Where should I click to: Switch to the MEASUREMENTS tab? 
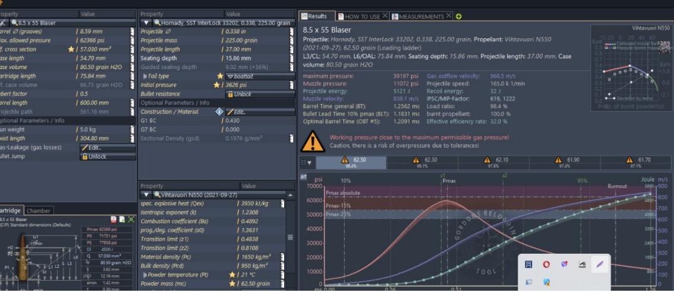pos(422,16)
